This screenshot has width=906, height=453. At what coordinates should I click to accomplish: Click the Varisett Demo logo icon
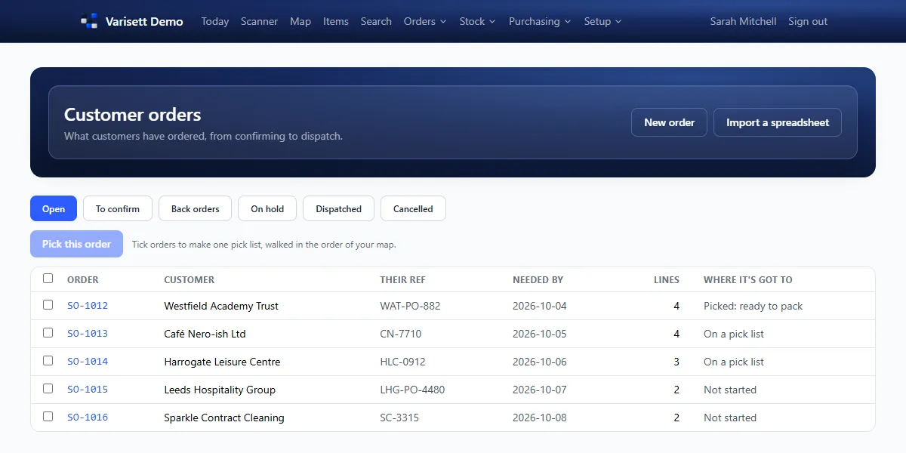(90, 21)
